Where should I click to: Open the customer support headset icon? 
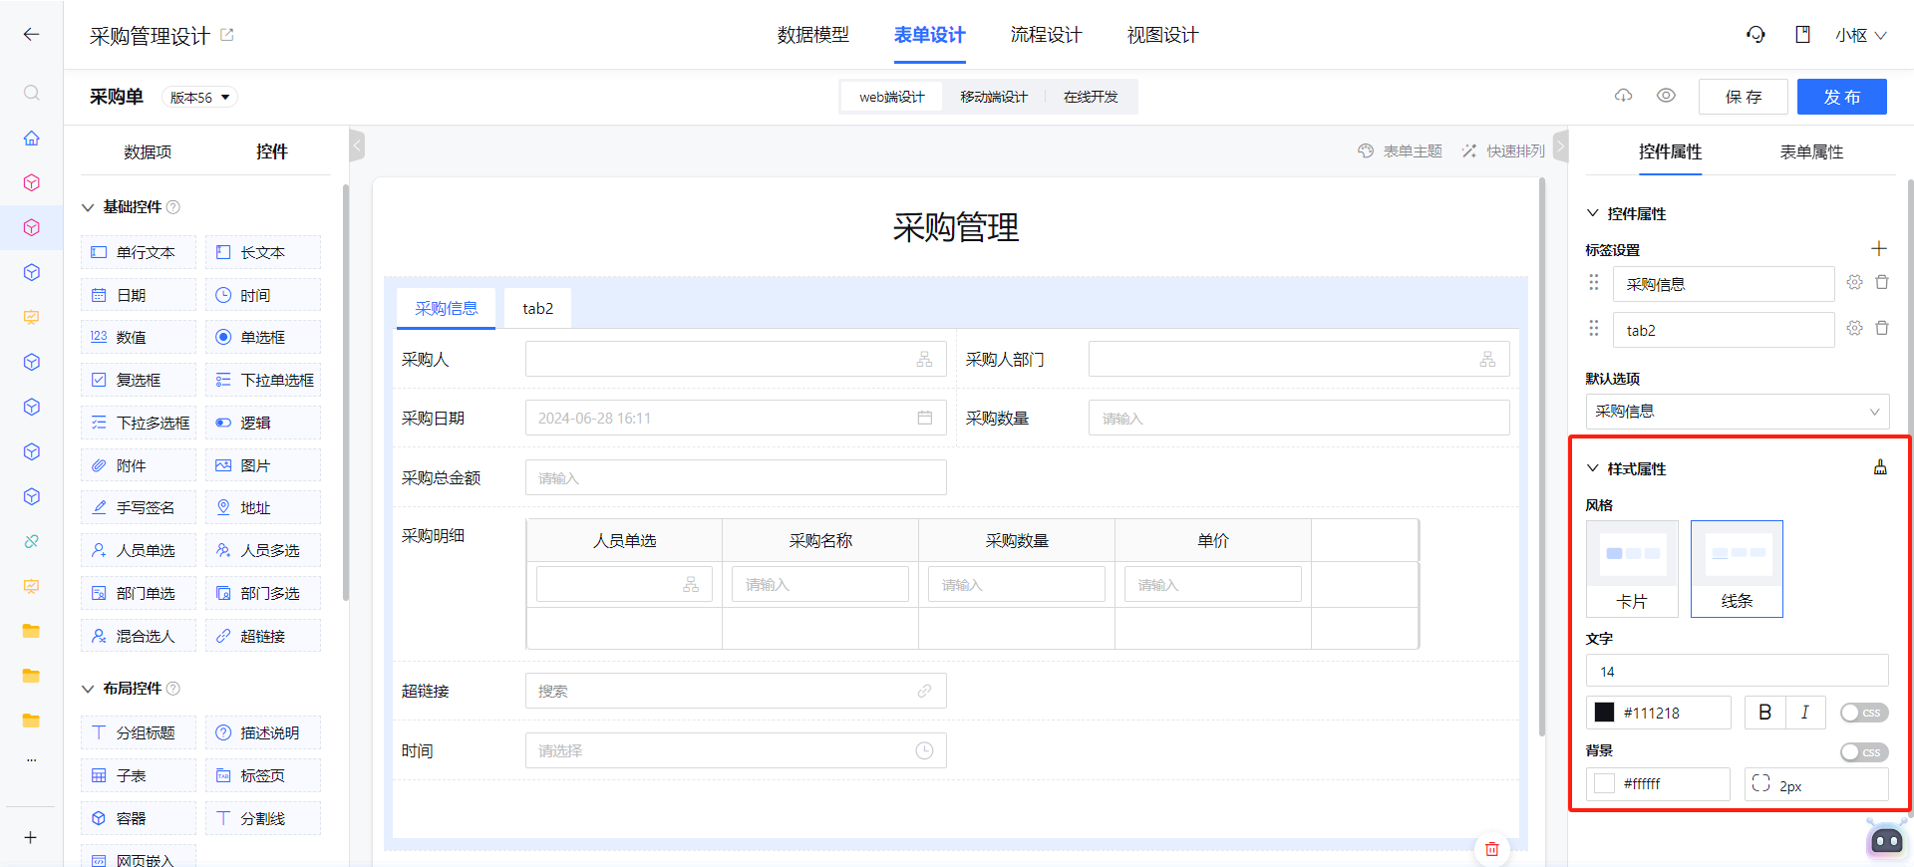pyautogui.click(x=1755, y=35)
